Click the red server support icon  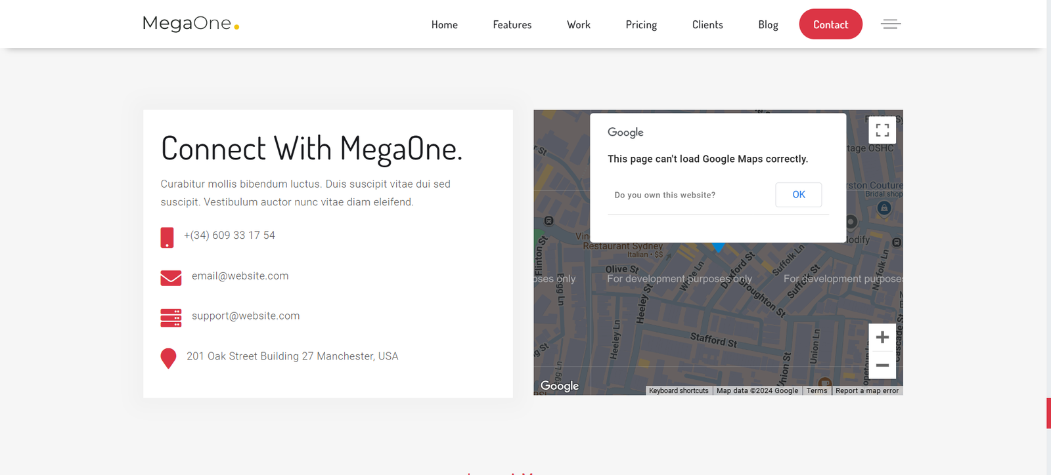(x=171, y=318)
